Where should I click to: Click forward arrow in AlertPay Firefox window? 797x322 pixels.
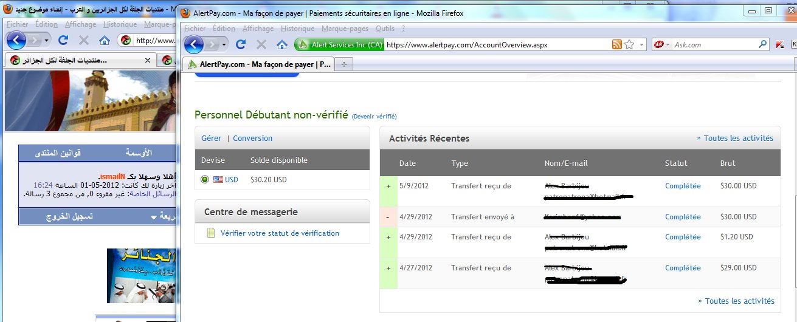(212, 44)
